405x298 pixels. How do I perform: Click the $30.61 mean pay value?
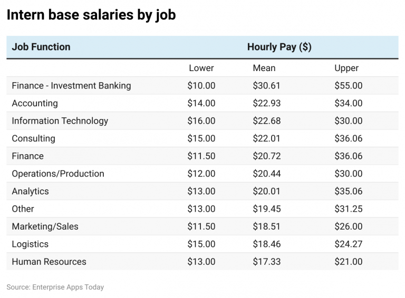click(x=267, y=86)
